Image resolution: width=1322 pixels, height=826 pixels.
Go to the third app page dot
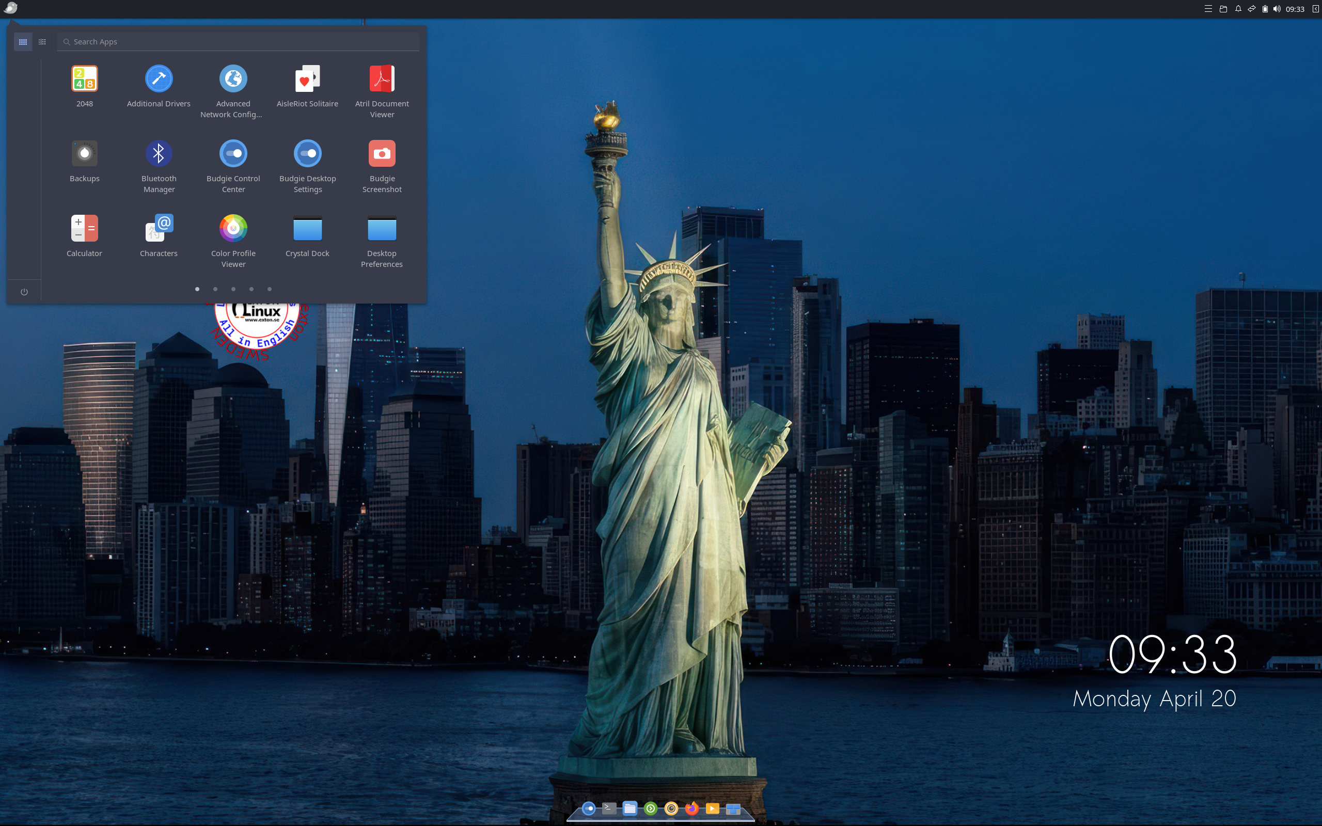coord(233,289)
